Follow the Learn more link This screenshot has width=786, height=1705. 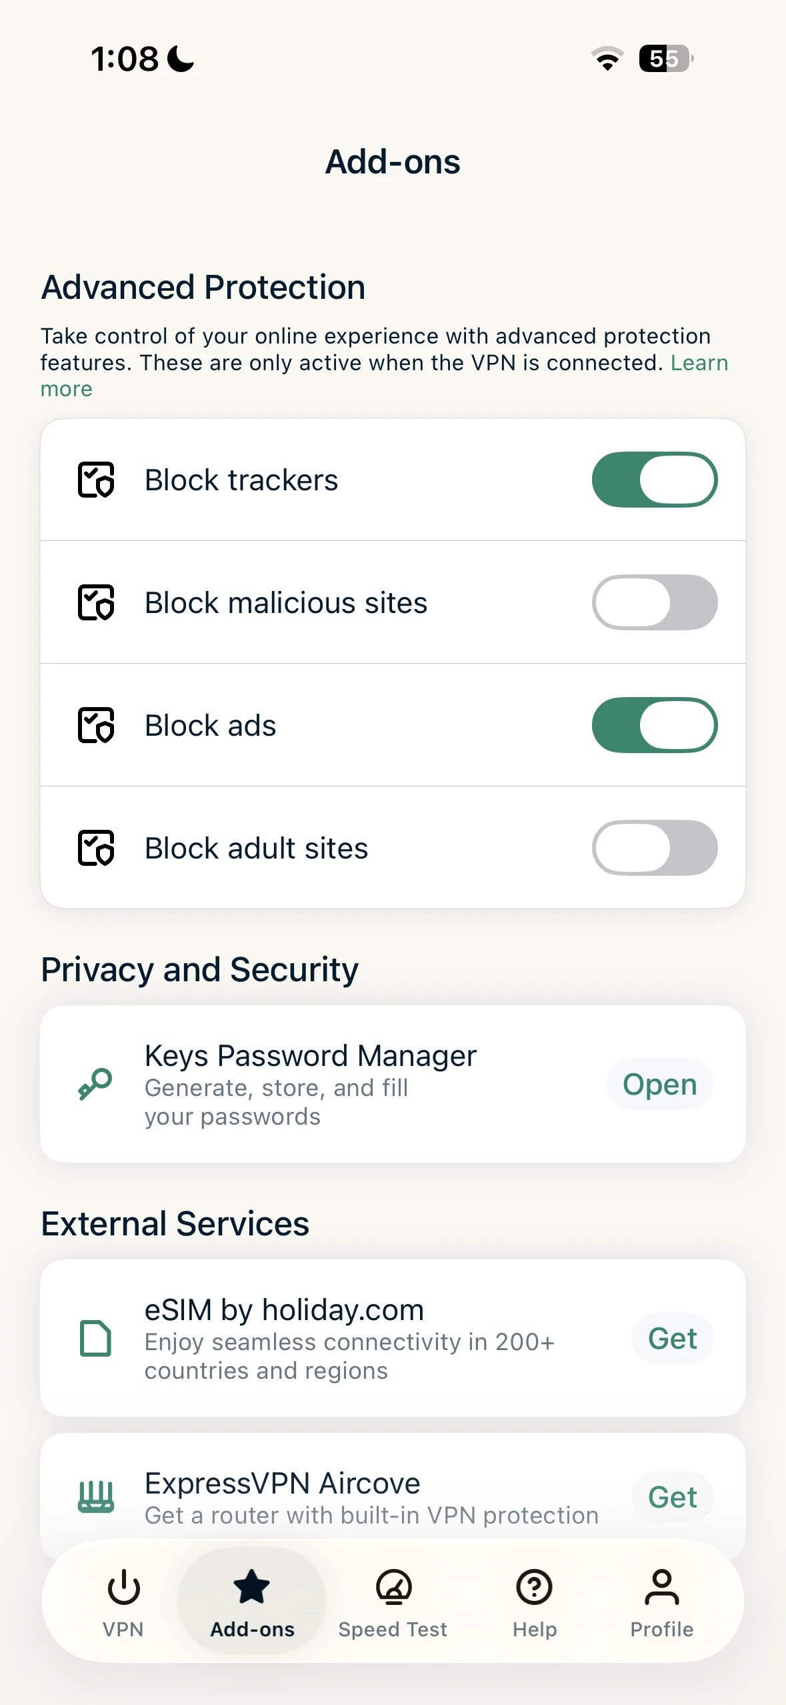699,363
